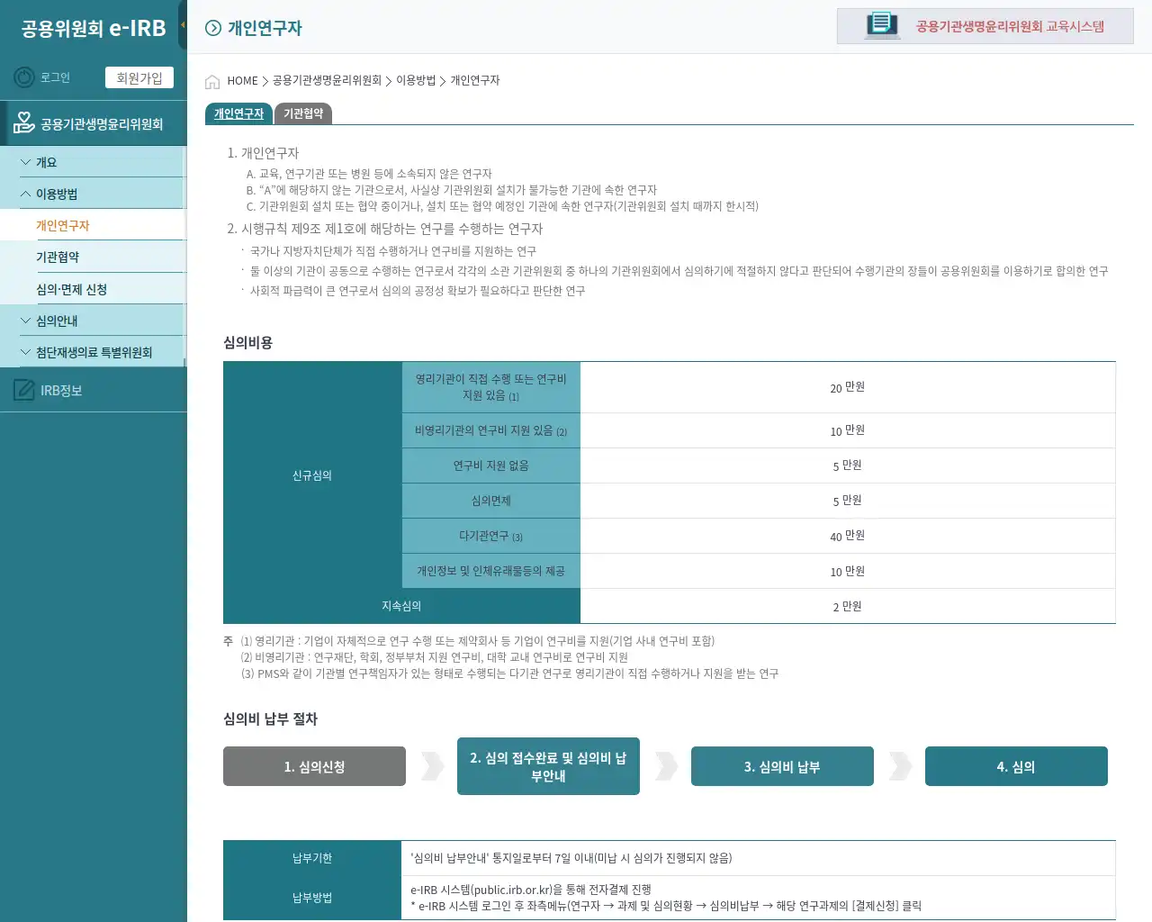
Task: Click the circled arrow icon beside 개인연구자 title
Action: [x=213, y=28]
